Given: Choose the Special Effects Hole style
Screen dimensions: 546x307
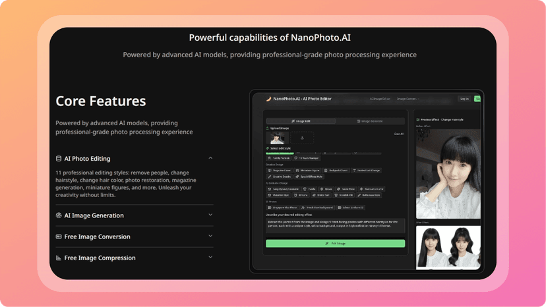Looking at the screenshot, I should coord(309,177).
